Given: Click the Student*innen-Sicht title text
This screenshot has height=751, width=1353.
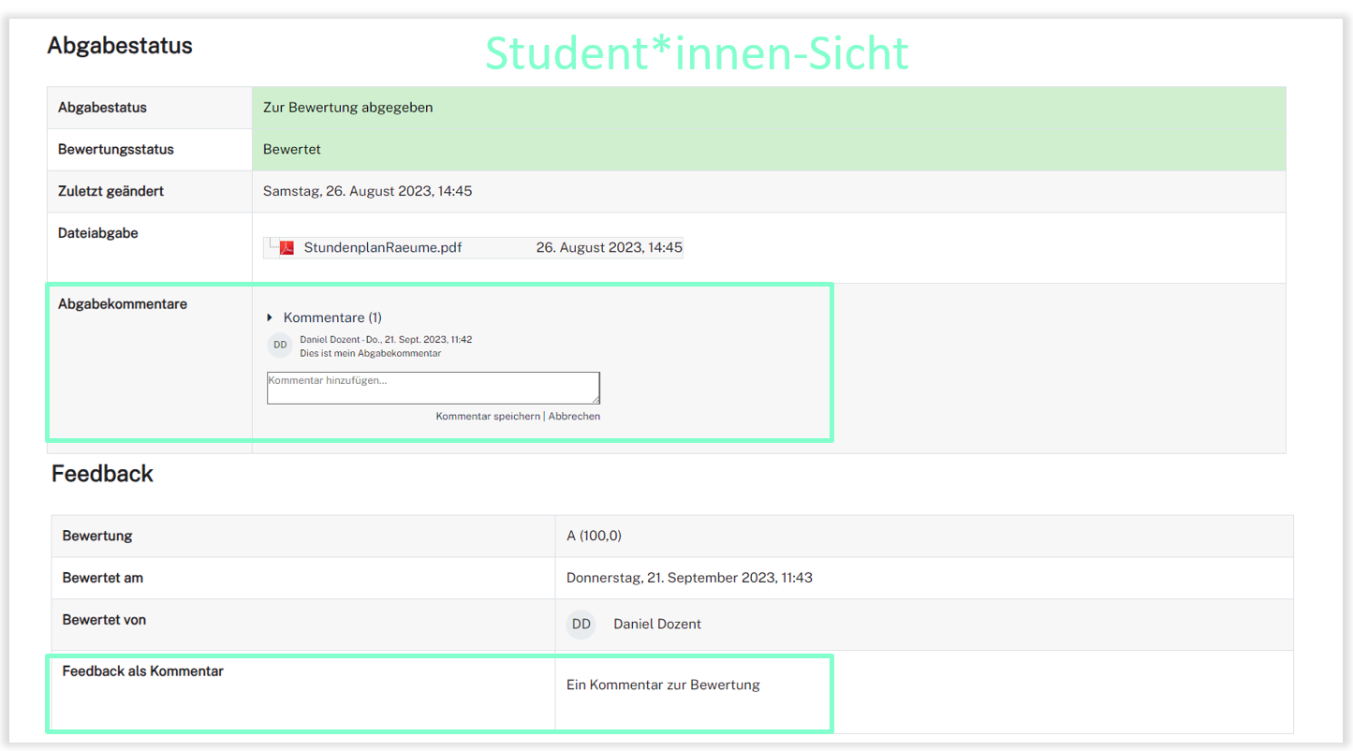Looking at the screenshot, I should point(697,53).
